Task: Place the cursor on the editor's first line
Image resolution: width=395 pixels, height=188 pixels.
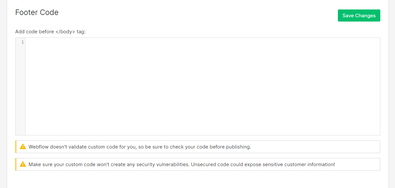Action: pyautogui.click(x=203, y=42)
